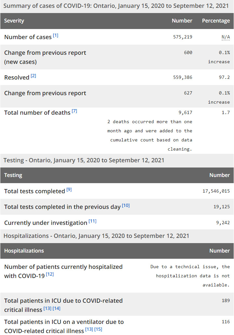Open footnote 13 in the ventilator row
This screenshot has height=335, width=234.
coord(89,329)
